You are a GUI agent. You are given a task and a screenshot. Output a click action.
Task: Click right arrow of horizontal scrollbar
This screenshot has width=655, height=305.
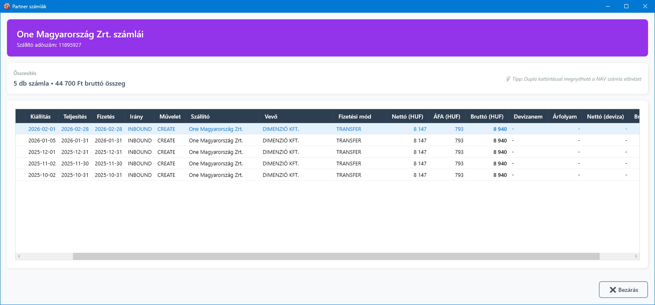point(636,256)
